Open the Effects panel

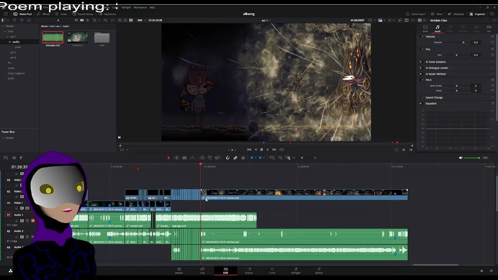pyautogui.click(x=44, y=14)
